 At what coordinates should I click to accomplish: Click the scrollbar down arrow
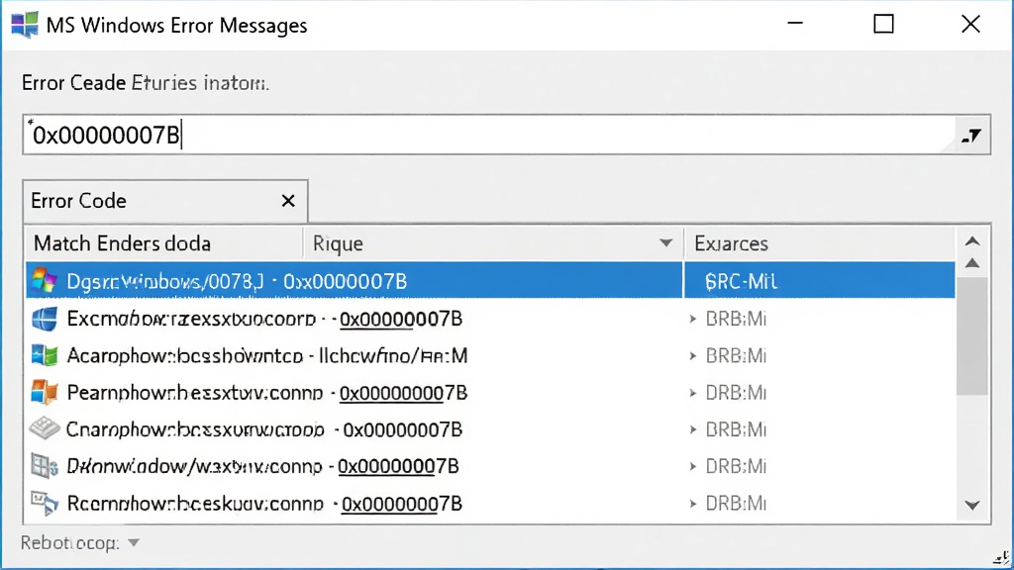(972, 506)
